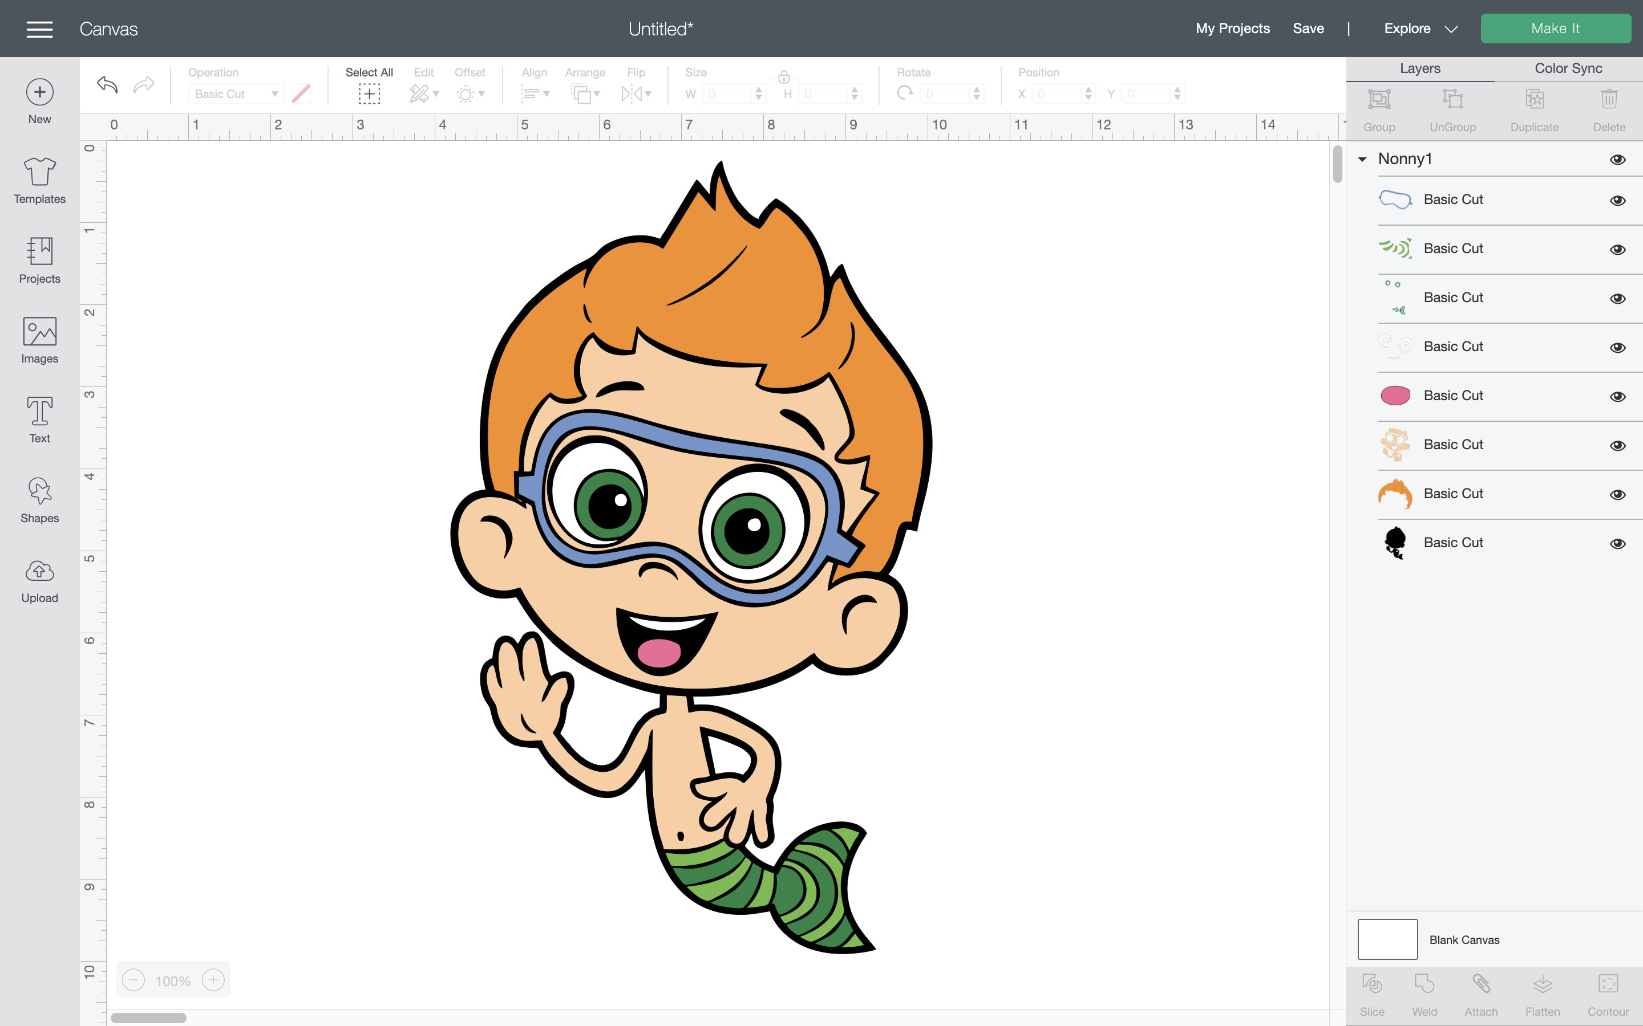Expand the Explore dropdown

[x=1421, y=28]
